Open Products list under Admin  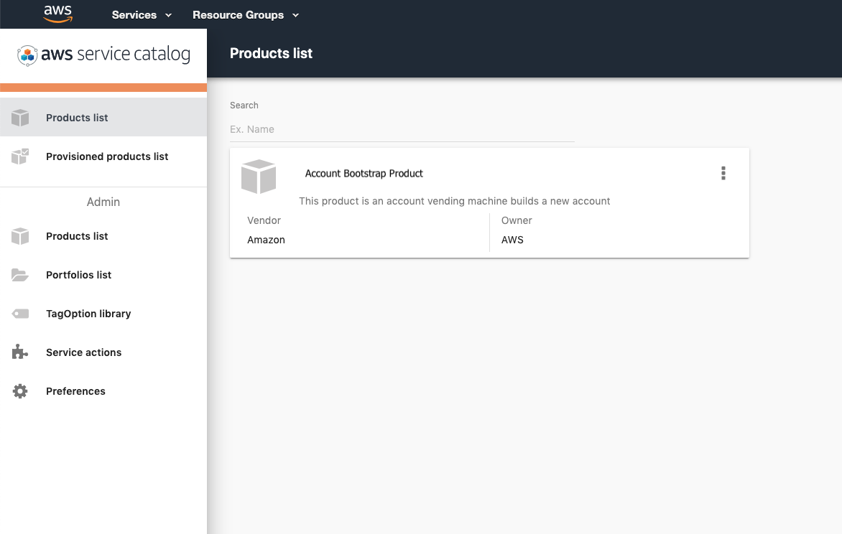[103, 236]
